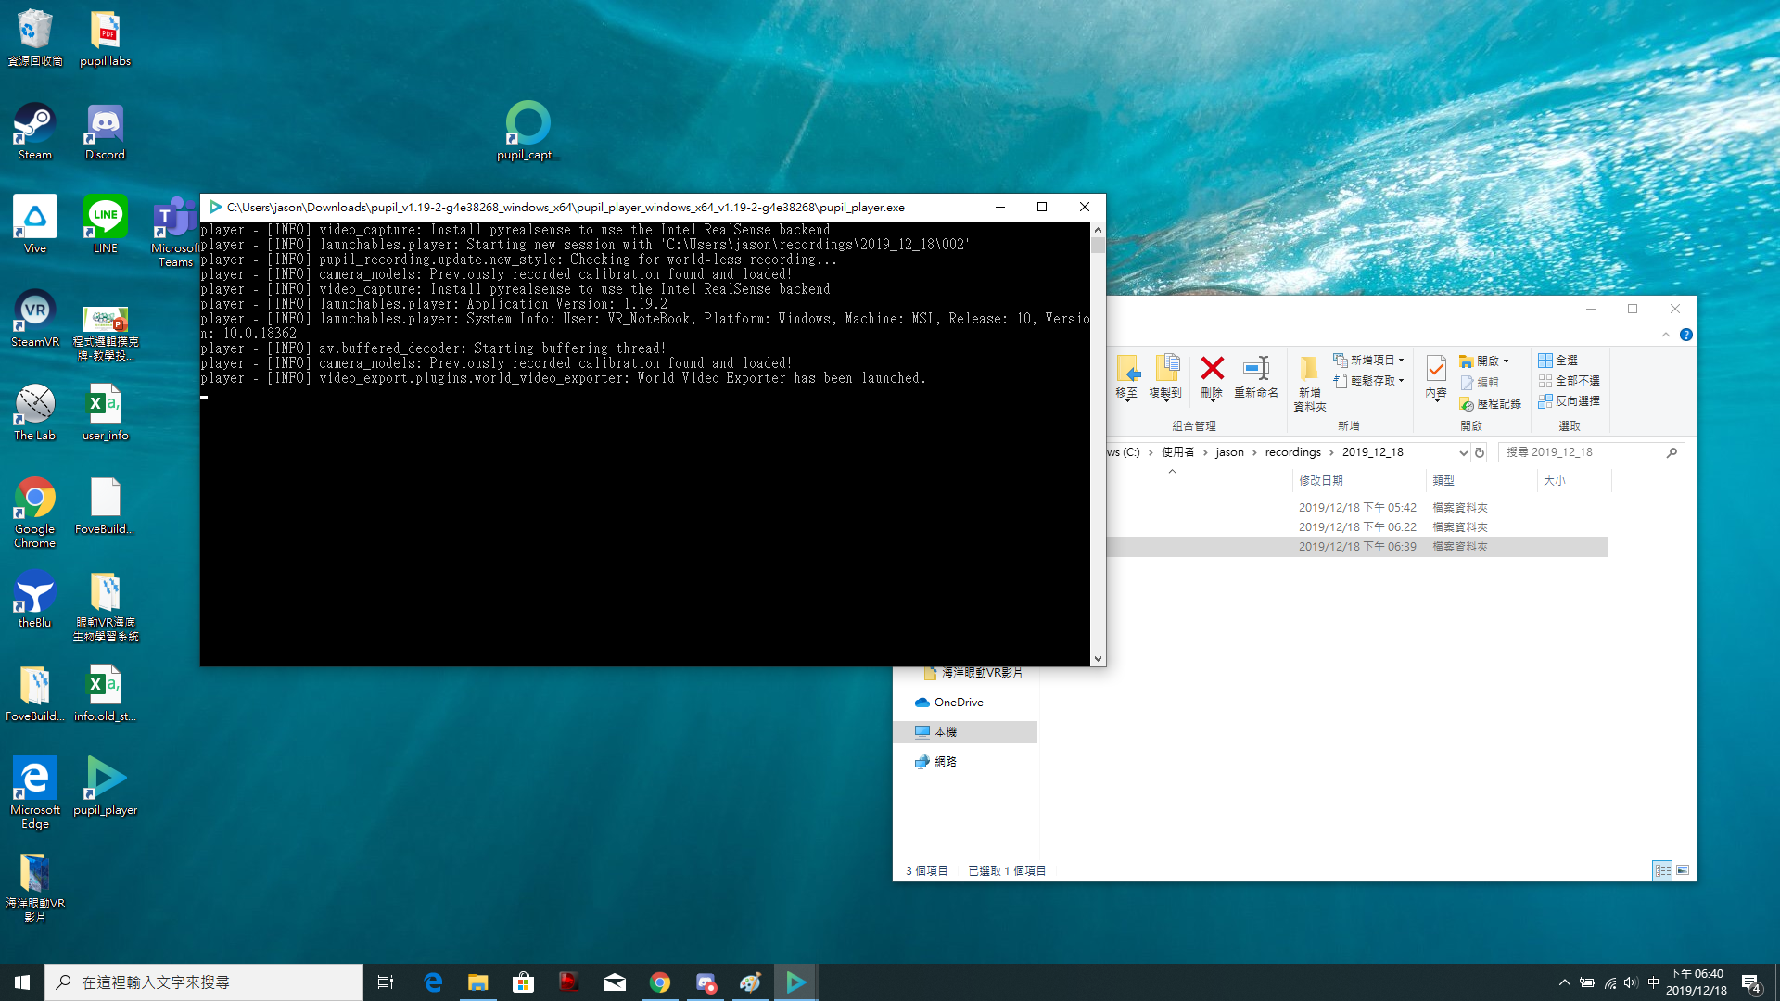Screen dimensions: 1780x1001
Task: Click the '使用者' breadcrumb in address bar
Action: coord(1177,452)
